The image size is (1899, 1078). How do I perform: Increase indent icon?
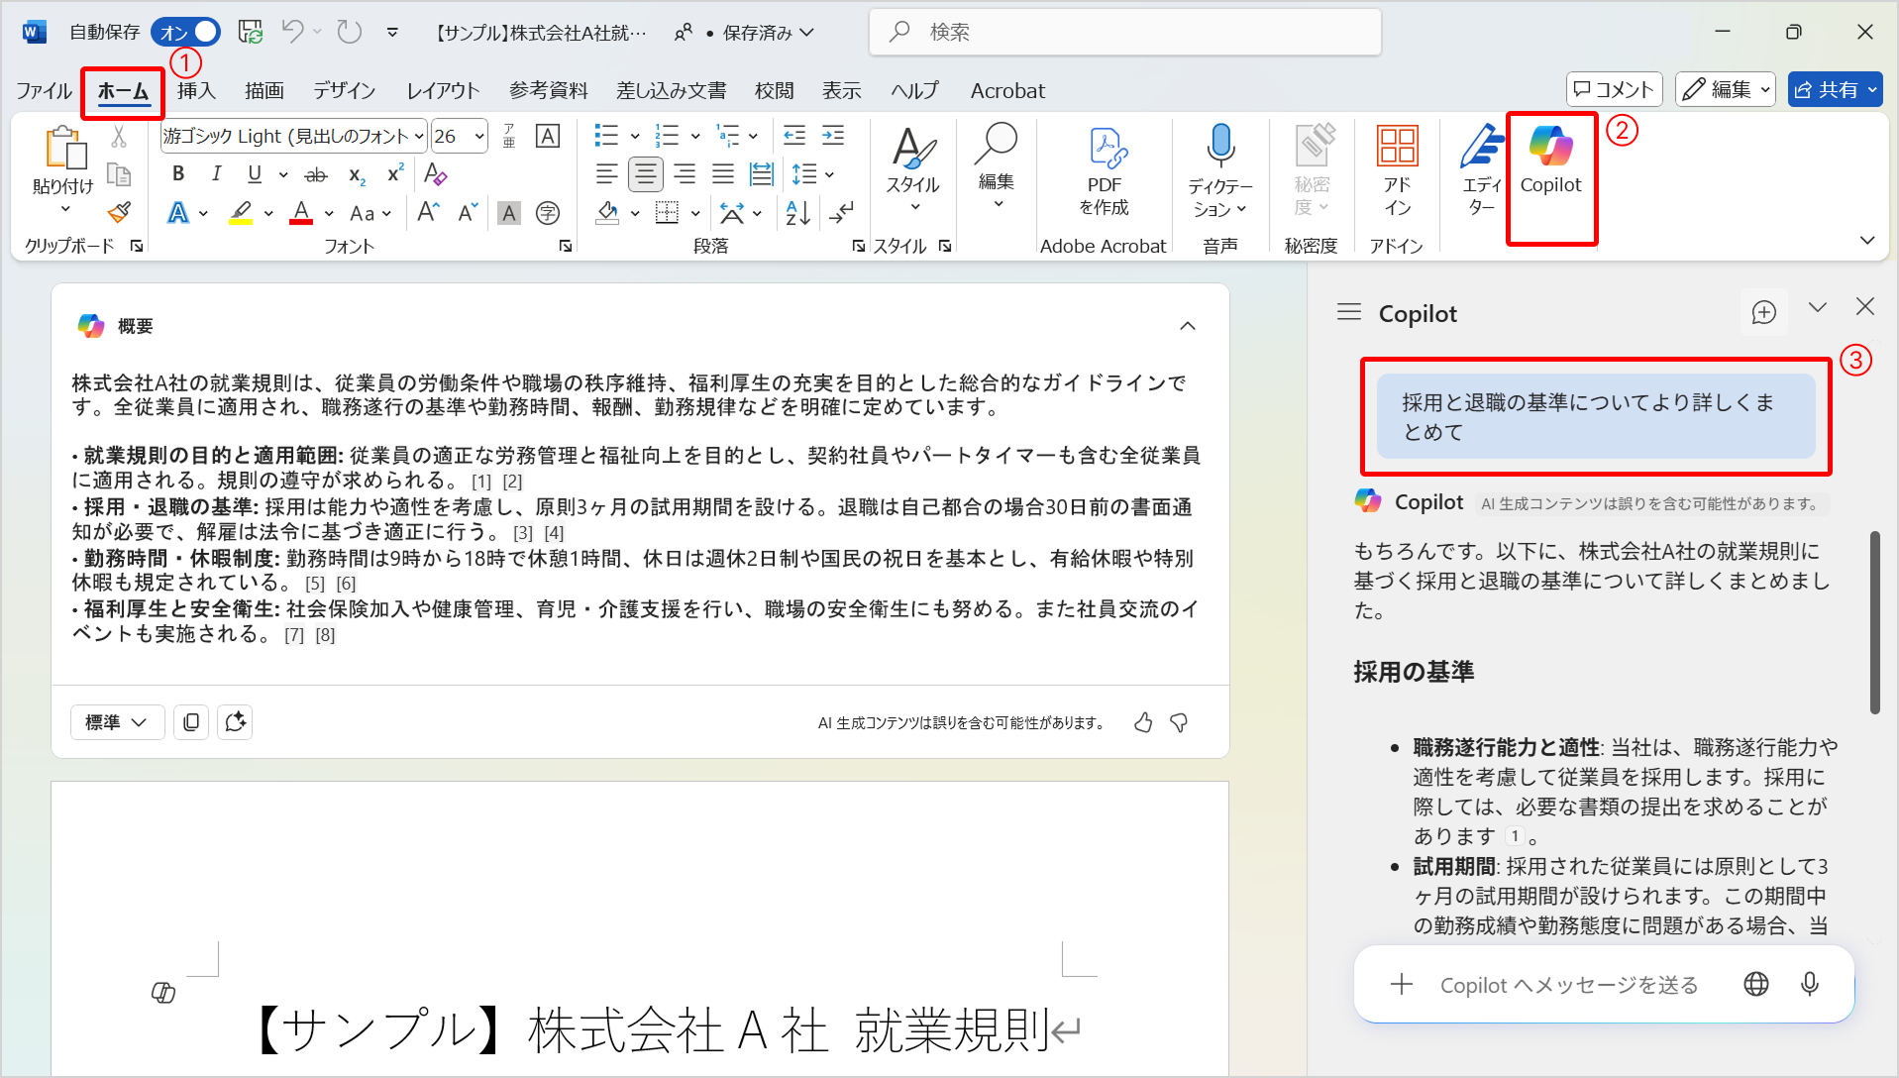pos(834,136)
